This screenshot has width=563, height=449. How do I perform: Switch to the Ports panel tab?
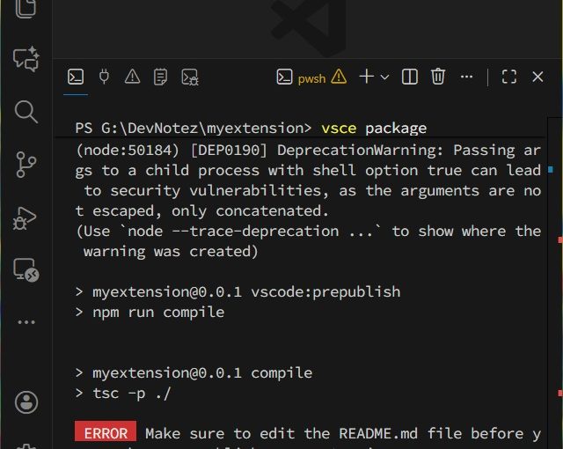[104, 77]
